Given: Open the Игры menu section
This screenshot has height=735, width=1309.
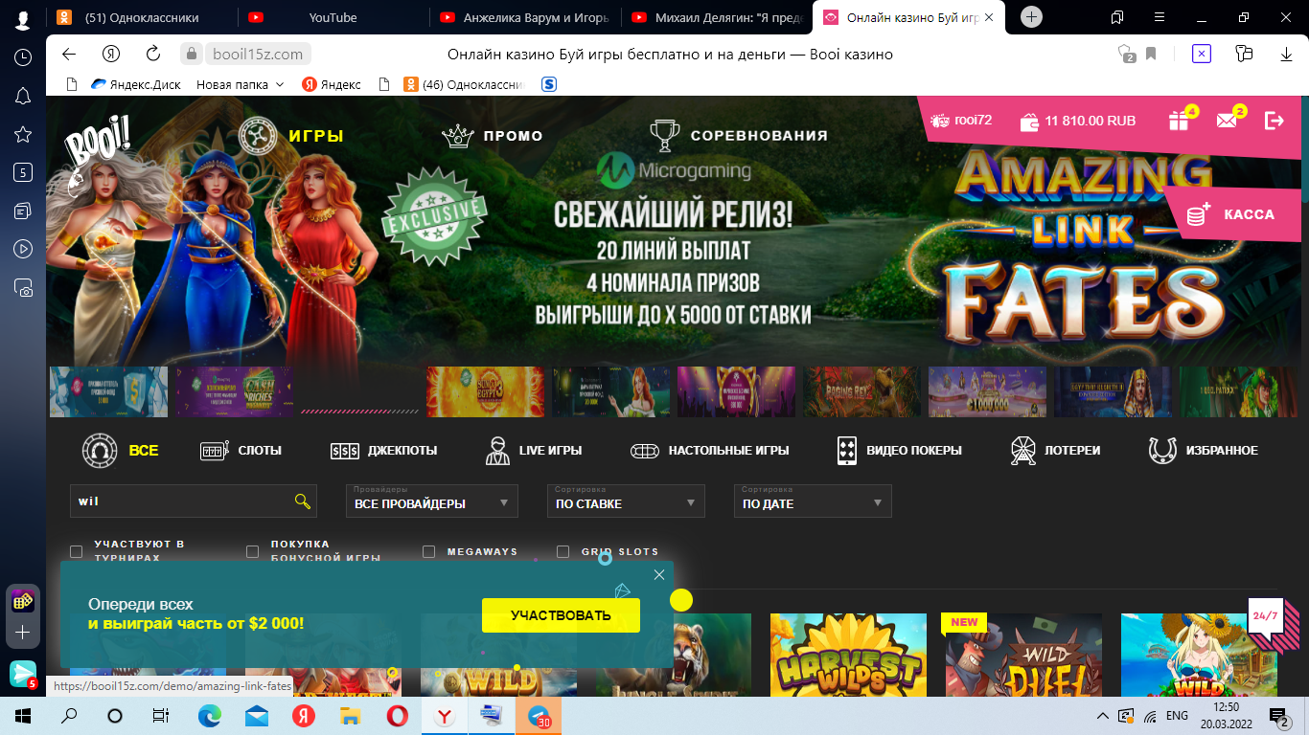Looking at the screenshot, I should (x=291, y=136).
